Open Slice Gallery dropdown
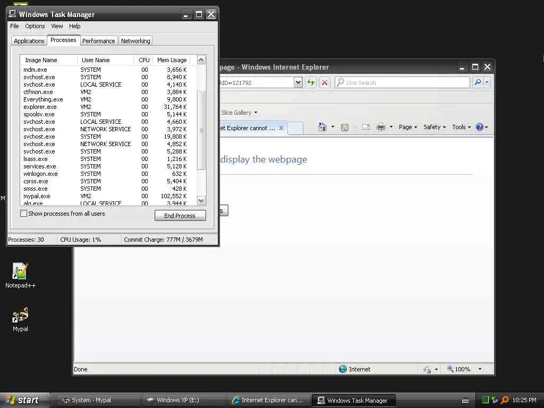The width and height of the screenshot is (544, 408). 239,113
